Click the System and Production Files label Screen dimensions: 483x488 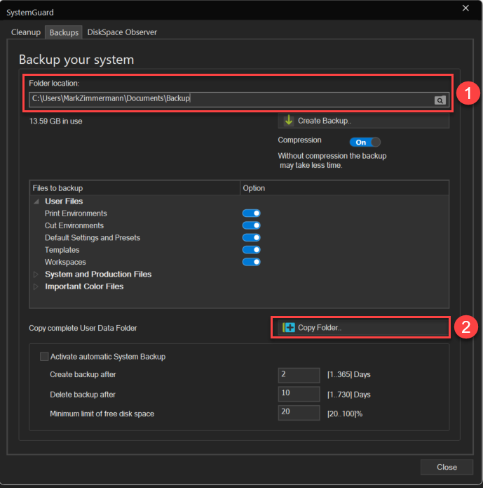tap(98, 274)
